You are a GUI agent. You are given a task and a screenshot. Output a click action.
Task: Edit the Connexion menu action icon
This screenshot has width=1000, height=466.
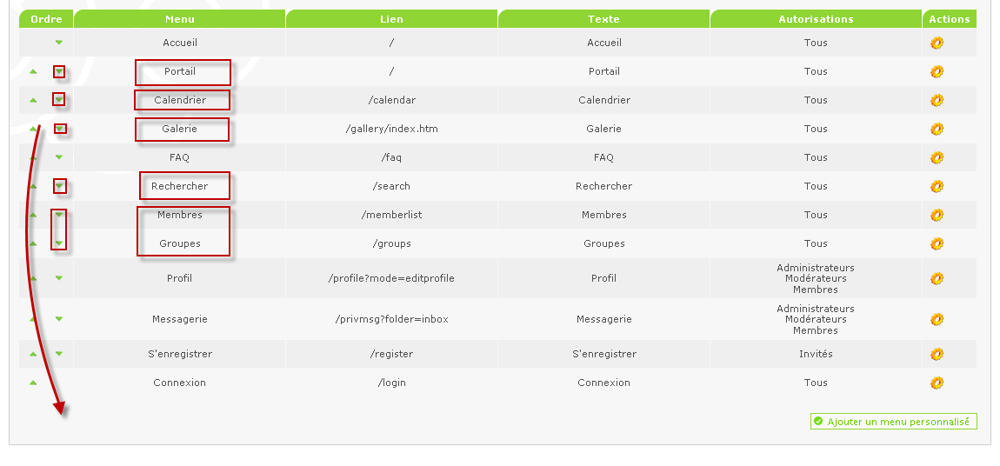coord(937,383)
